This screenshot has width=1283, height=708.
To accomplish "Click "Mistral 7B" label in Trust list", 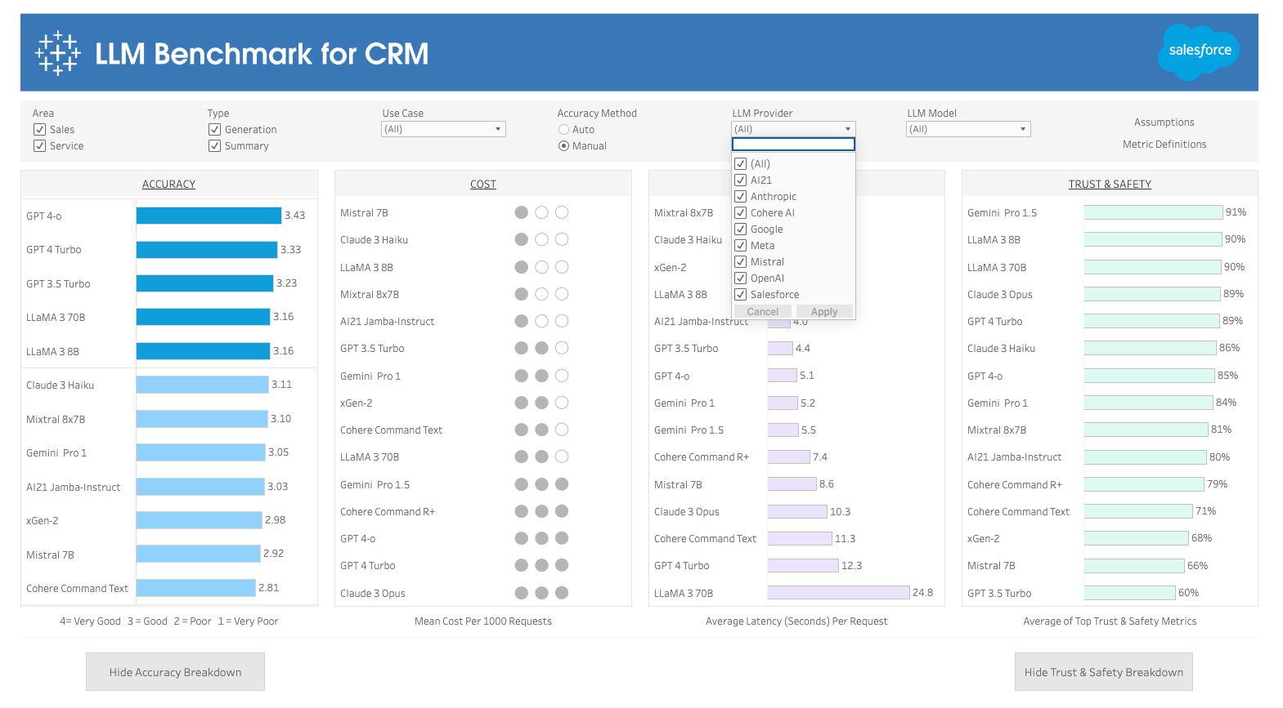I will coord(991,565).
